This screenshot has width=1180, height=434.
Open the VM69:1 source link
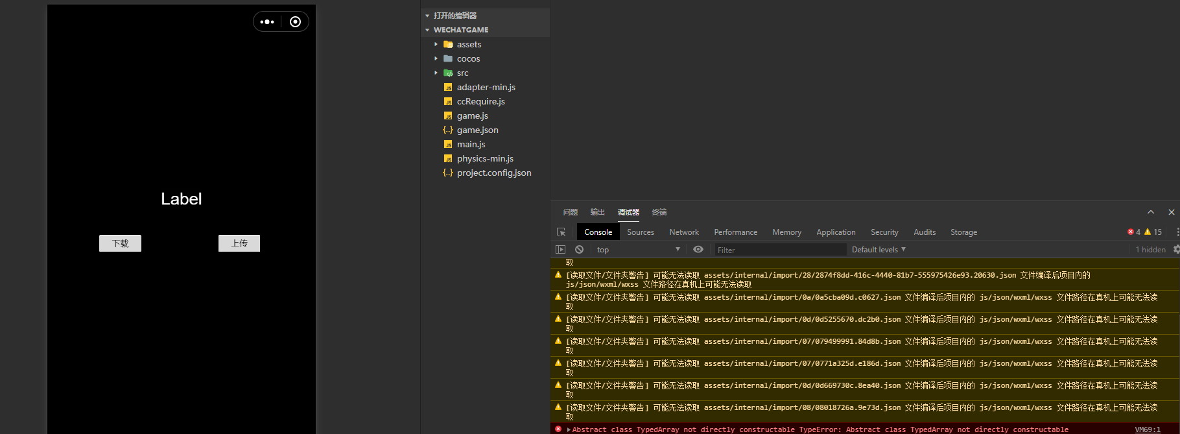coord(1148,429)
